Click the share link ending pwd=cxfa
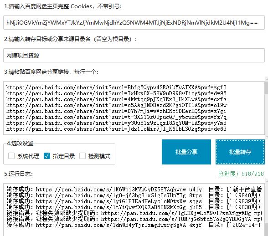 [116, 99]
